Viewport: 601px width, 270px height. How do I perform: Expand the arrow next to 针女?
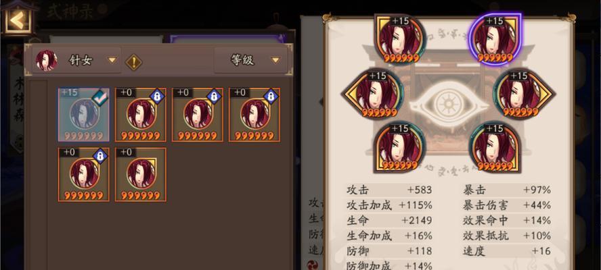coord(112,61)
